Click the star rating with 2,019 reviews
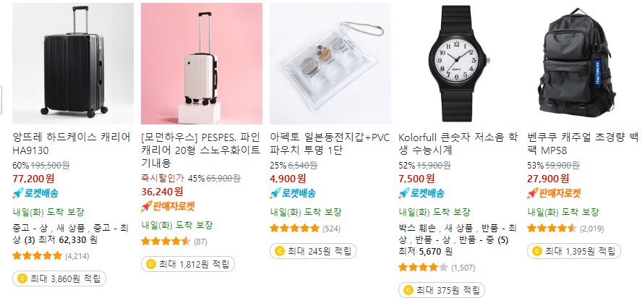The width and height of the screenshot is (642, 298). 552,228
